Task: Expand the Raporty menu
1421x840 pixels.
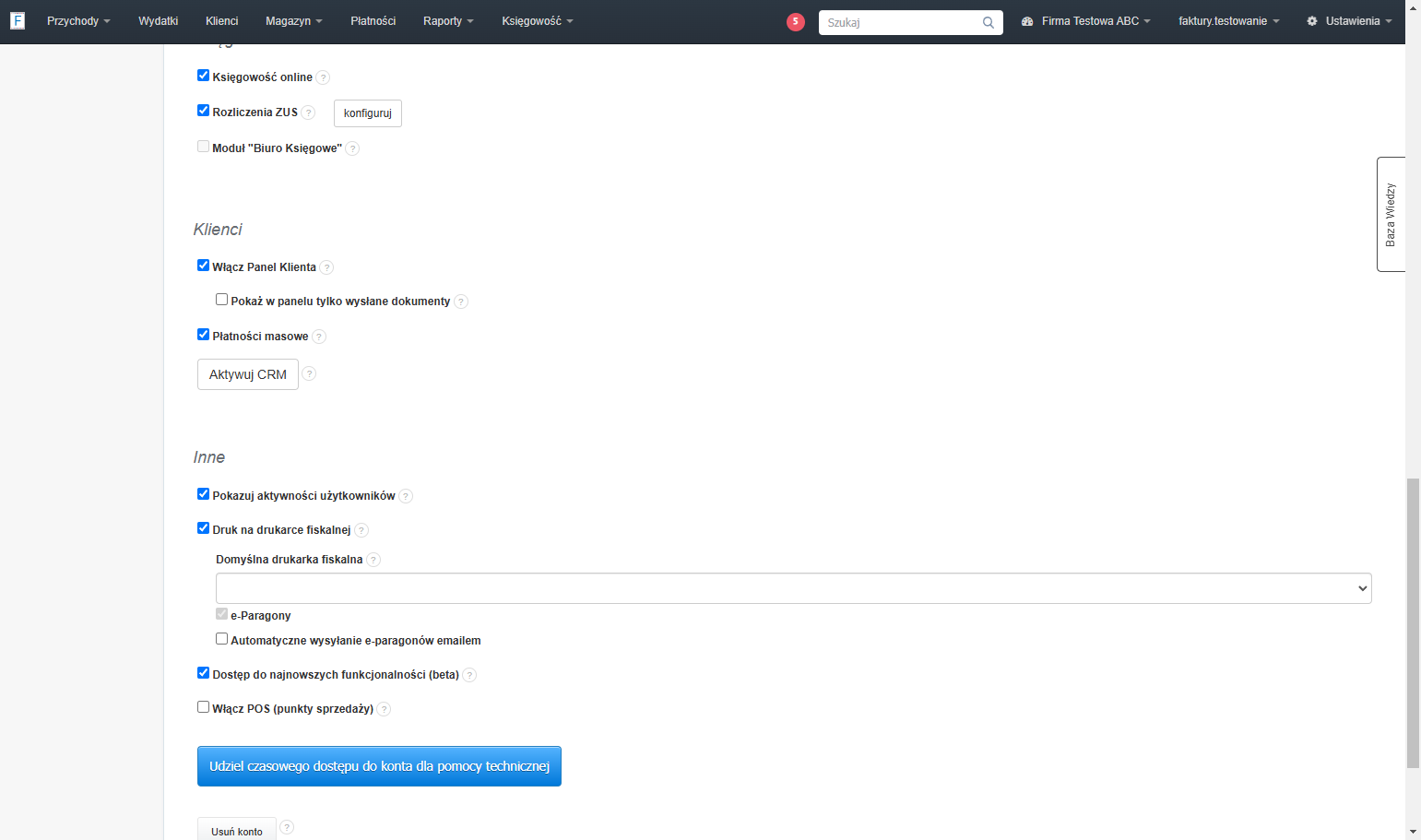Action: [x=448, y=21]
